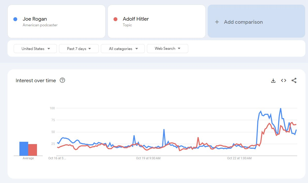Open the United States region dropdown
Viewport: 308px width, 183px height.
(x=35, y=48)
